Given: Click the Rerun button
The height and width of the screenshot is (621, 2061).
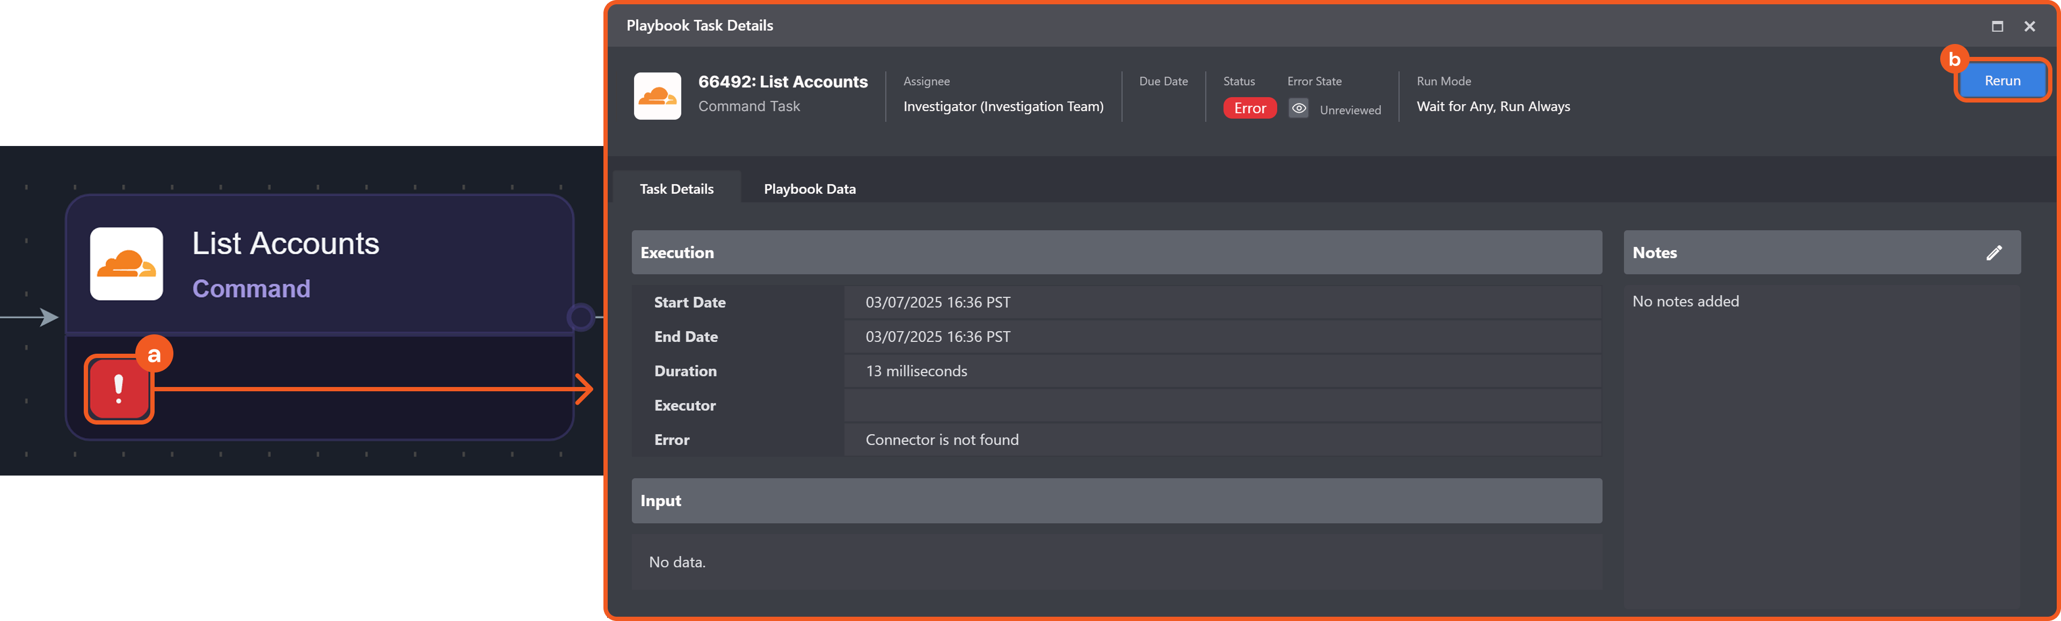Looking at the screenshot, I should tap(2002, 81).
